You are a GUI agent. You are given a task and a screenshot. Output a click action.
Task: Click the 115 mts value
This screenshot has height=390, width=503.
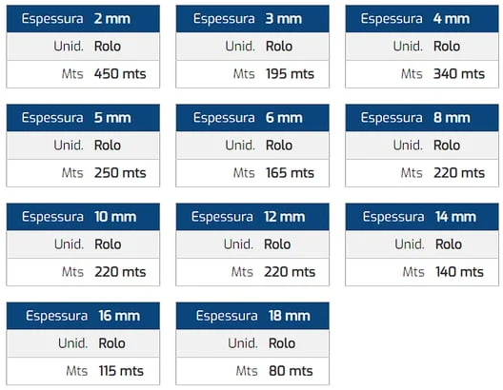tap(121, 371)
